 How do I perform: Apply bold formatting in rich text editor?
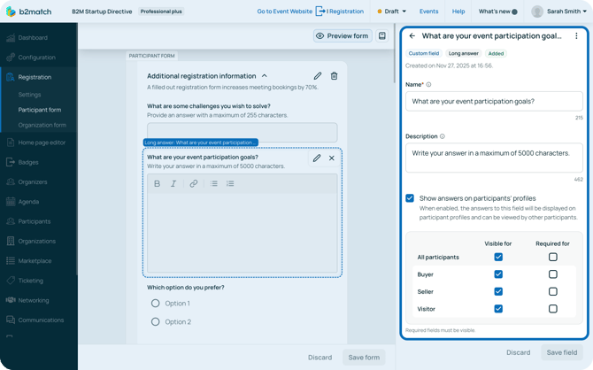[158, 184]
